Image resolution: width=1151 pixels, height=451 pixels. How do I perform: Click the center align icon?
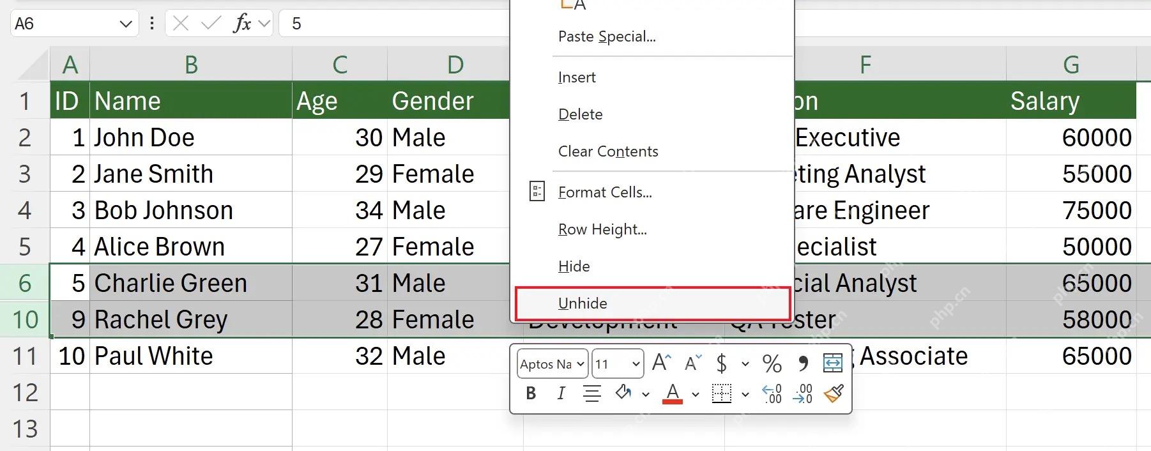[592, 394]
